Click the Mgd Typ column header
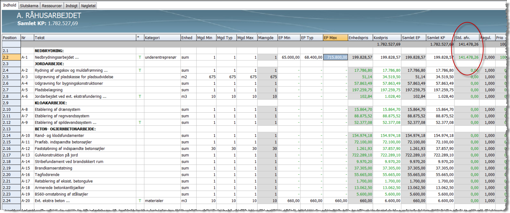The image size is (510, 213). tap(226, 38)
